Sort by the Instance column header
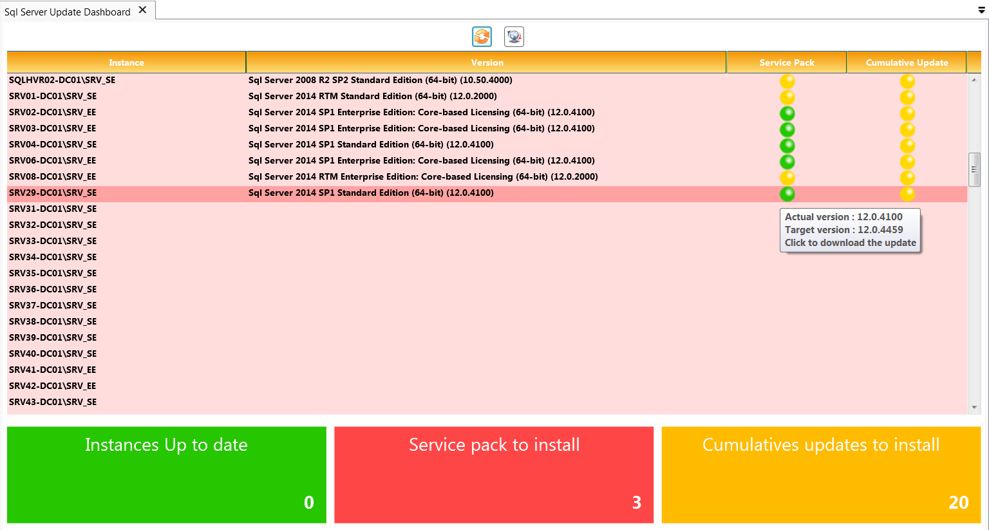 coord(126,62)
